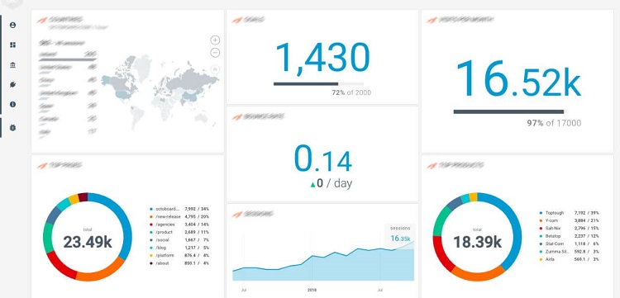Click the 7,992 / 34% value
This screenshot has width=620, height=298.
197,209
